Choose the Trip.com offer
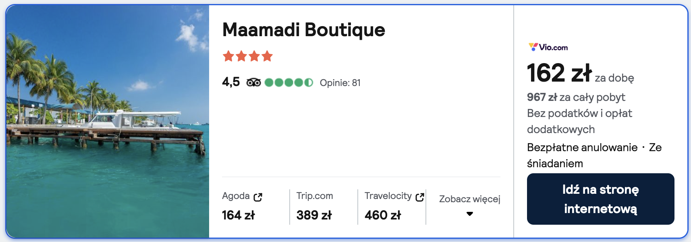The image size is (691, 242). click(314, 196)
